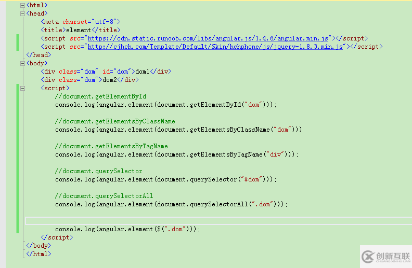412x268 pixels.
Task: Click the getElementsByTagName("div") console.log line
Action: [177, 154]
